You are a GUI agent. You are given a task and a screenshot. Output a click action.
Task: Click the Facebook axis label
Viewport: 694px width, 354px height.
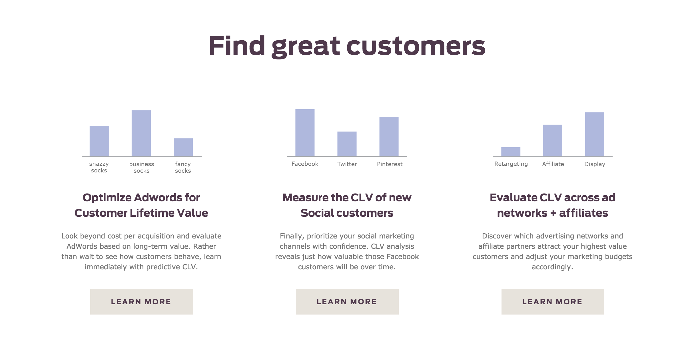click(x=305, y=164)
